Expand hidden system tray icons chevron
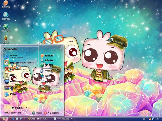This screenshot has height=121, width=162. point(147,119)
